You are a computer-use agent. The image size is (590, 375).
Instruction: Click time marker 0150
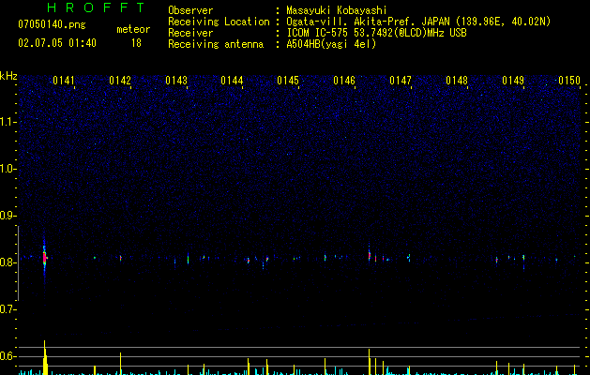[569, 81]
